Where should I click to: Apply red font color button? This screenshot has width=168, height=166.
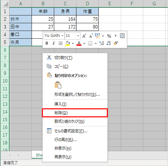(x=79, y=43)
